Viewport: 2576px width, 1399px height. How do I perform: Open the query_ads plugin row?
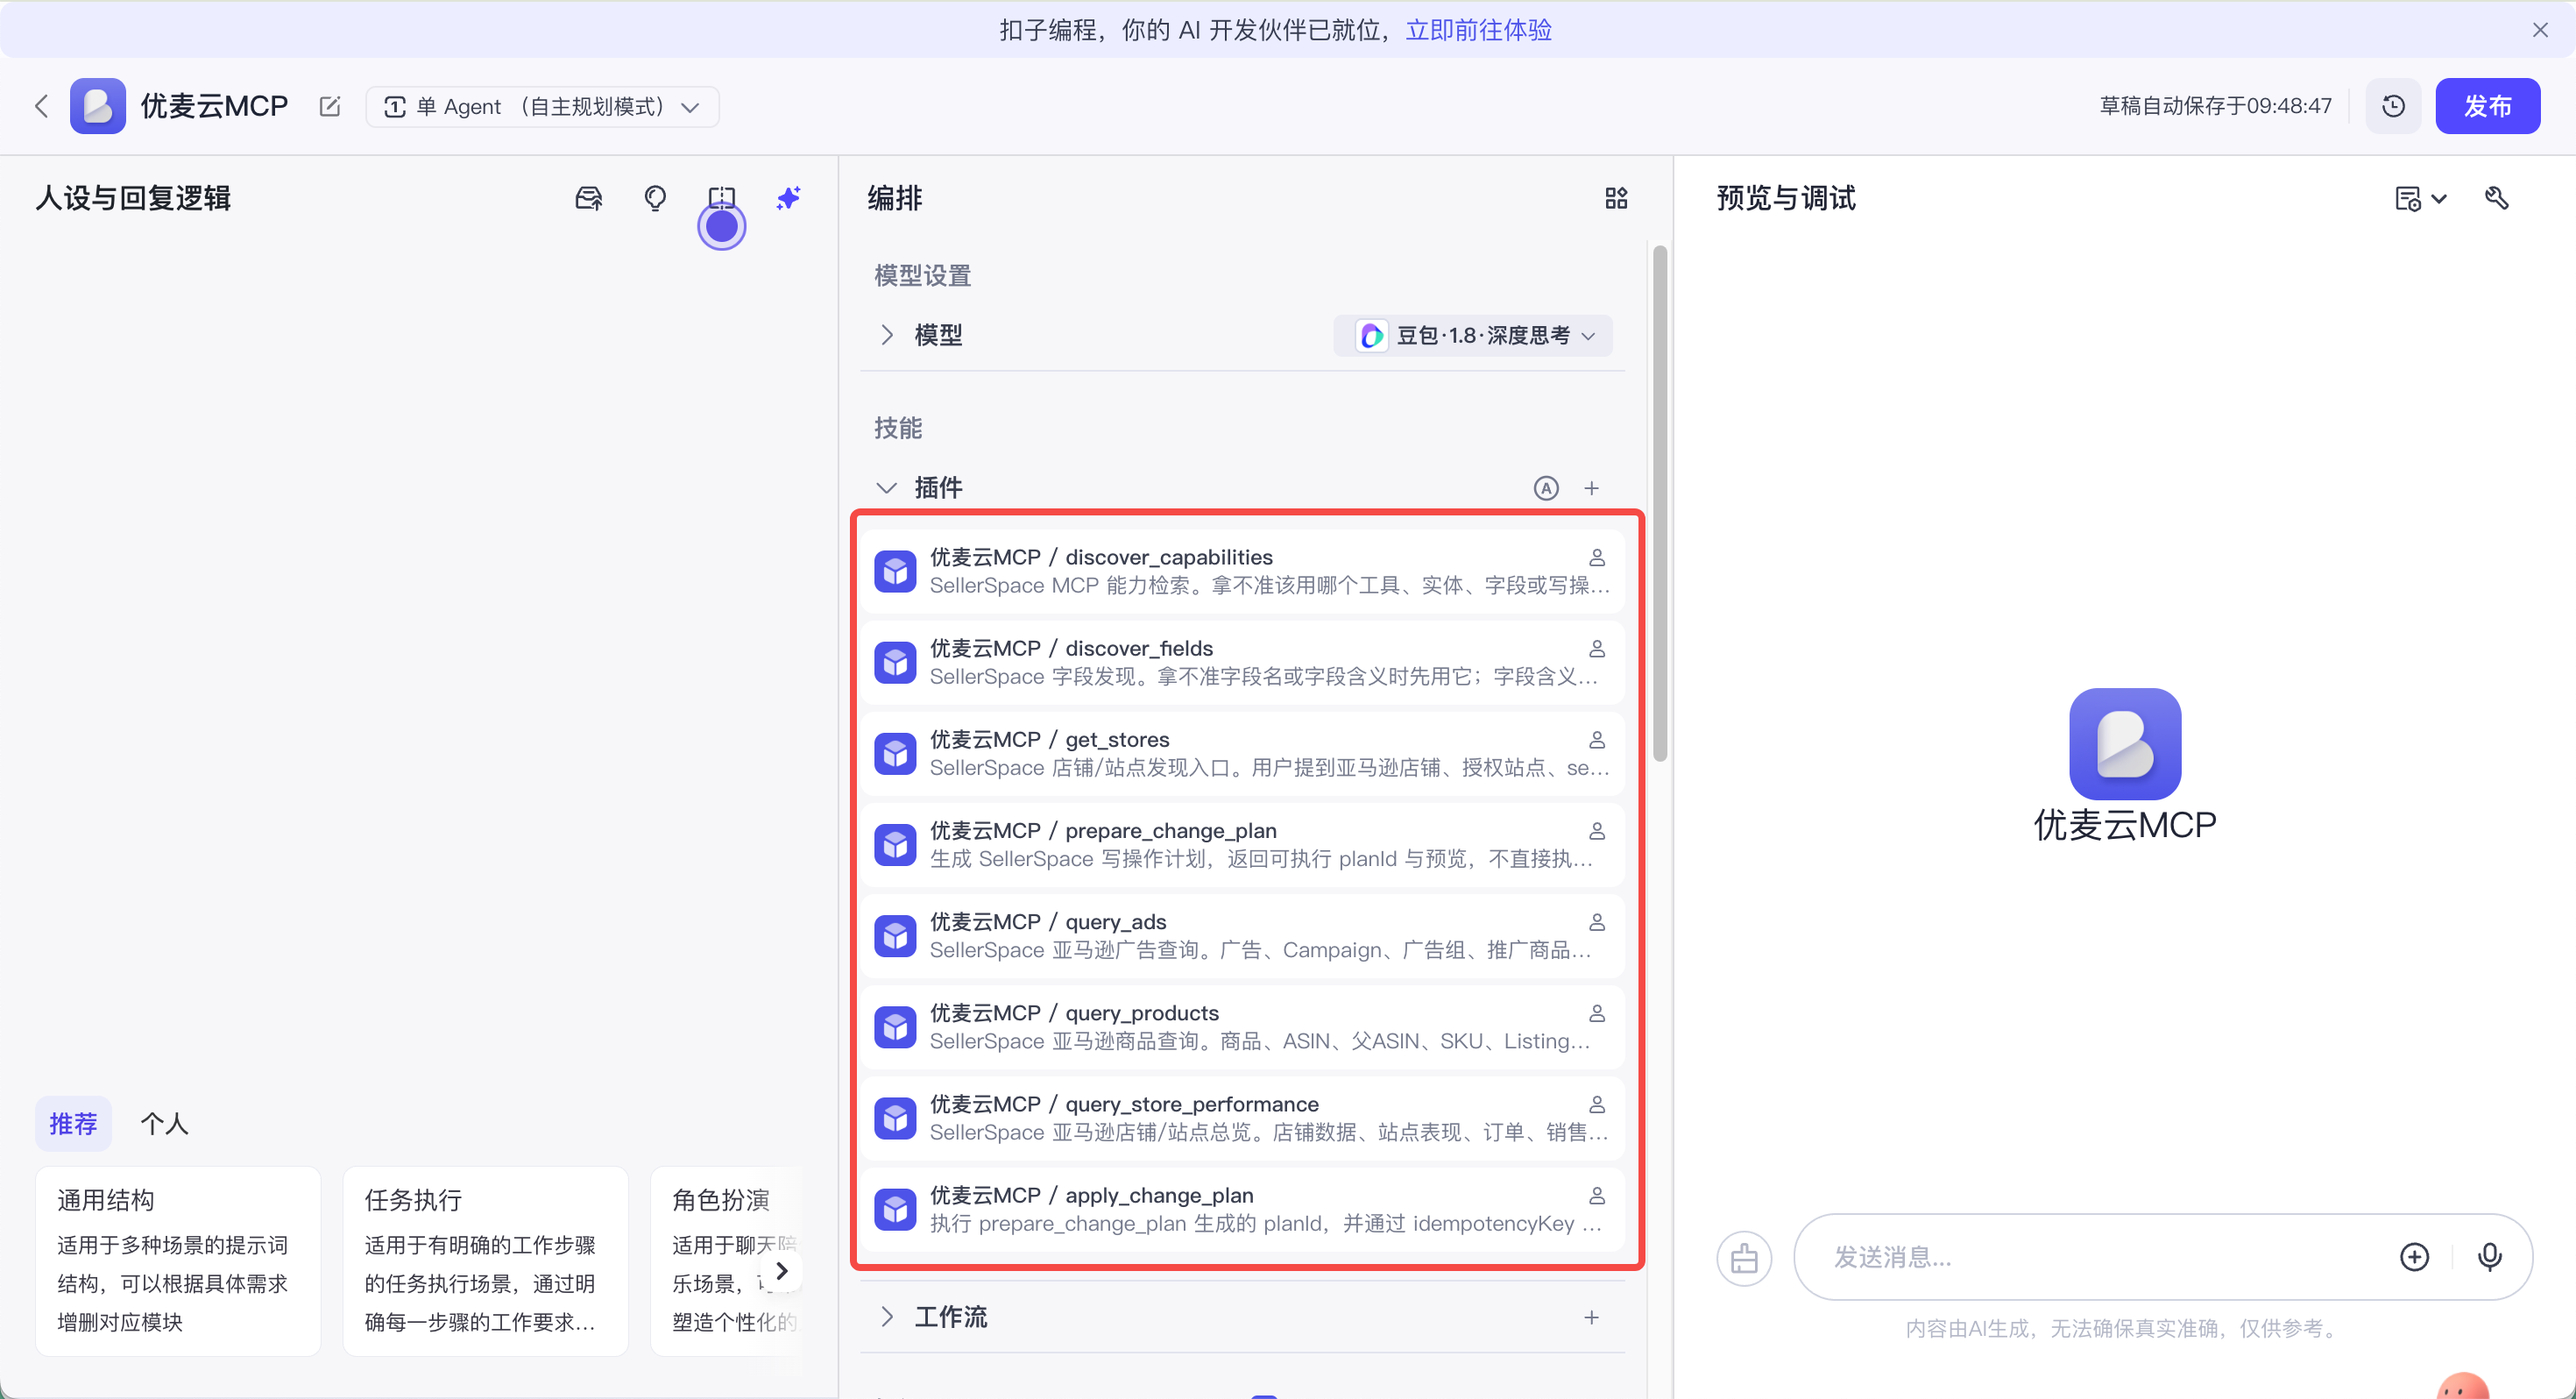[1242, 935]
